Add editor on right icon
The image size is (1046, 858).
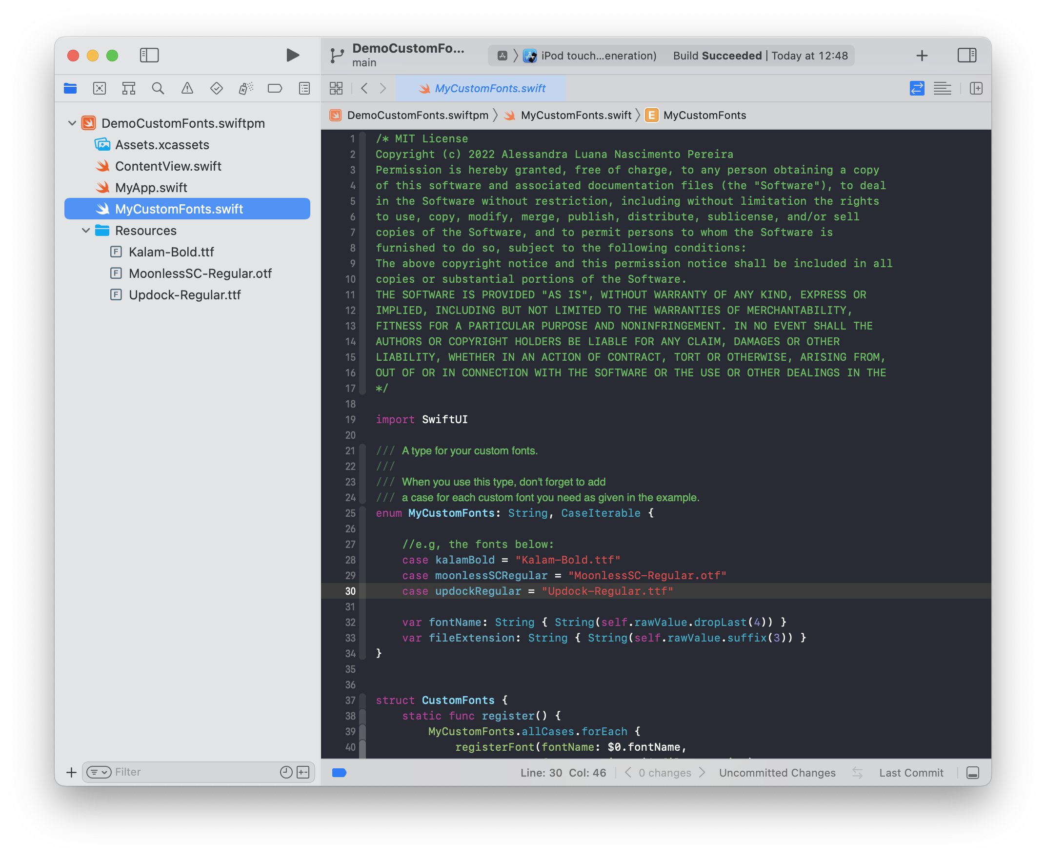click(x=976, y=88)
